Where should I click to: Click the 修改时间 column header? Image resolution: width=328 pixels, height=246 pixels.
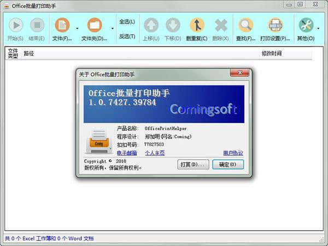272,54
